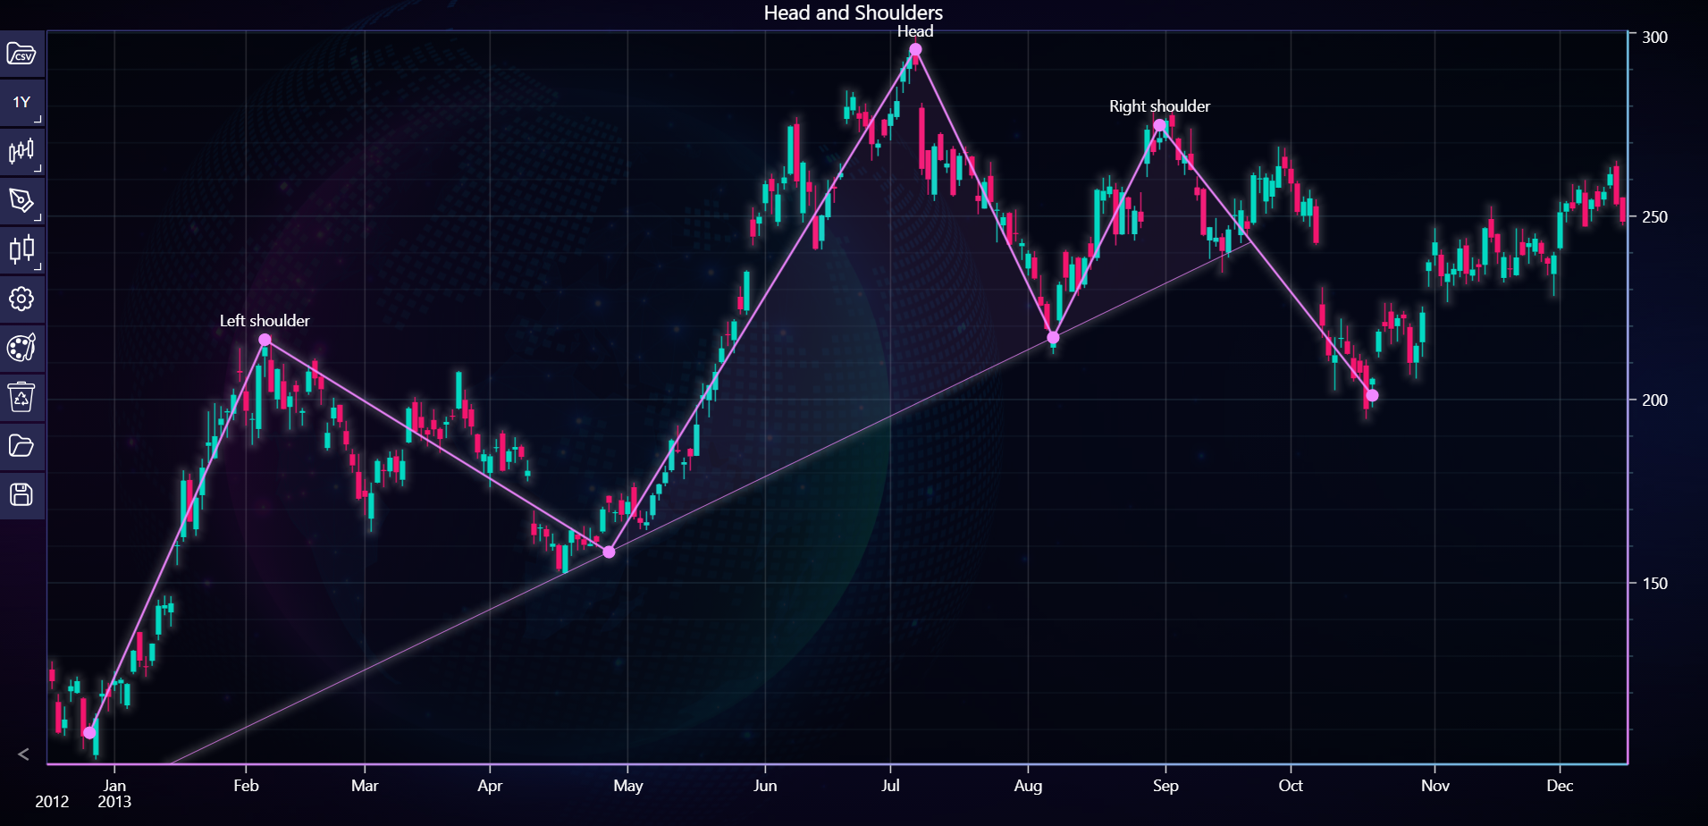1708x826 pixels.
Task: Click the '2012' year axis label
Action: coord(52,802)
